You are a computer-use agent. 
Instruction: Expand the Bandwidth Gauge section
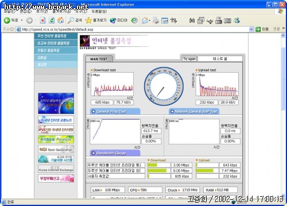(x=115, y=153)
